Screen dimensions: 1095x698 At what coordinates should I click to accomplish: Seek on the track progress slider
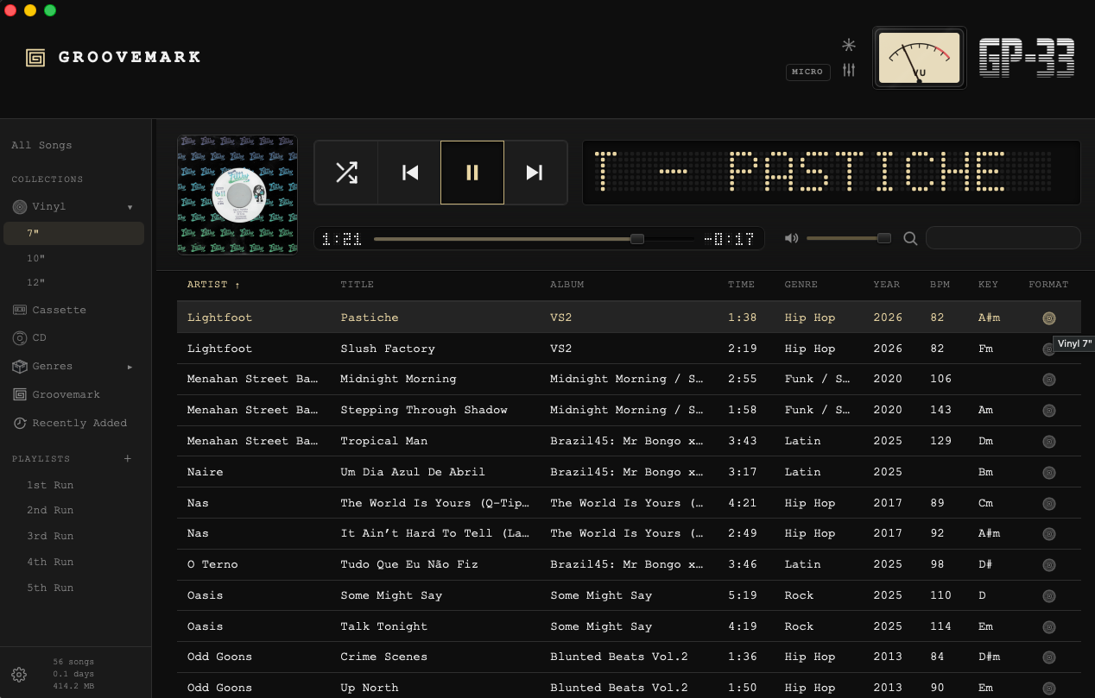535,238
